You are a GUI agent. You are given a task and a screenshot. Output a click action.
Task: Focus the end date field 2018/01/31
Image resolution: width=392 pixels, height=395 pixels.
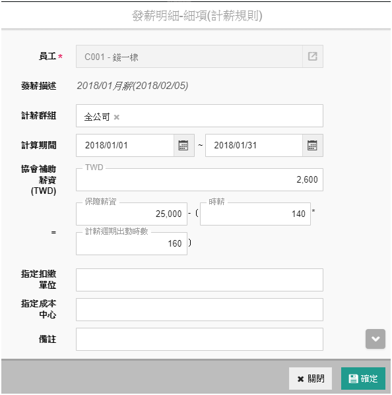pyautogui.click(x=254, y=145)
